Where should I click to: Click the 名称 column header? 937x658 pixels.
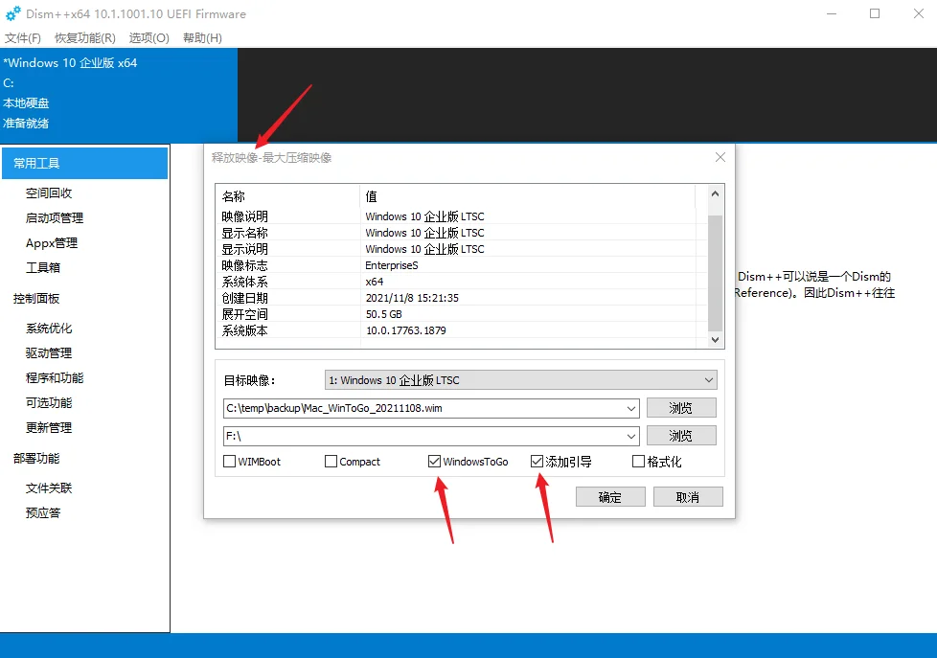(x=288, y=196)
